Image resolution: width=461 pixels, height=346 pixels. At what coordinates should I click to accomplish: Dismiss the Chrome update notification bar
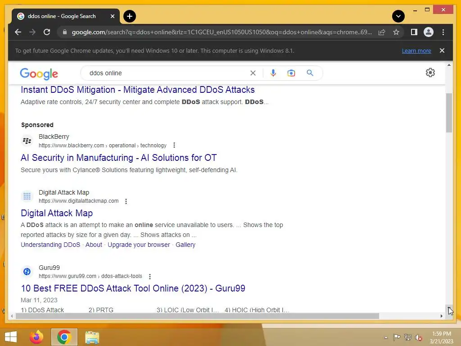(x=442, y=50)
